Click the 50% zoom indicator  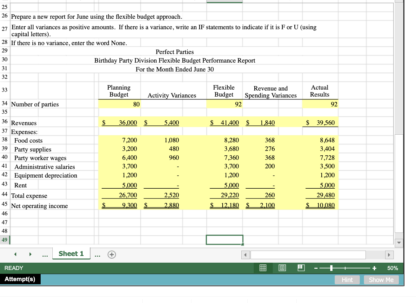(392, 268)
